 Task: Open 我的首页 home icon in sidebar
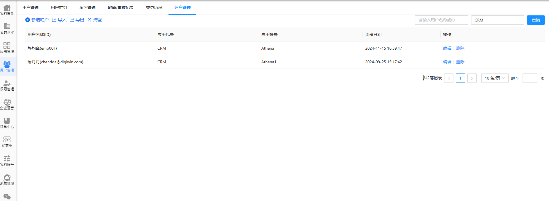7,8
